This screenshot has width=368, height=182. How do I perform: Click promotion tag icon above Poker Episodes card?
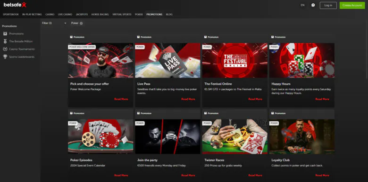pyautogui.click(x=71, y=113)
